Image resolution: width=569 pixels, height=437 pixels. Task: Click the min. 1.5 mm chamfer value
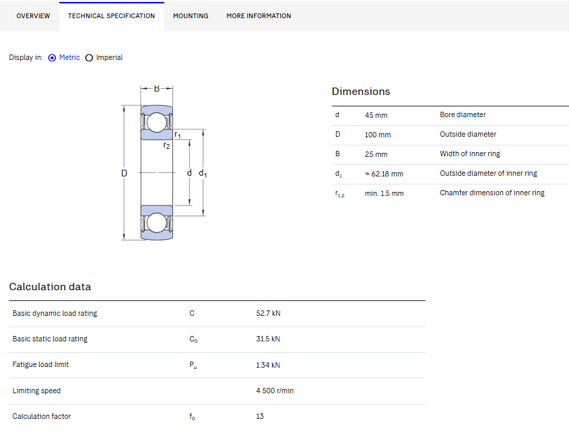(384, 193)
